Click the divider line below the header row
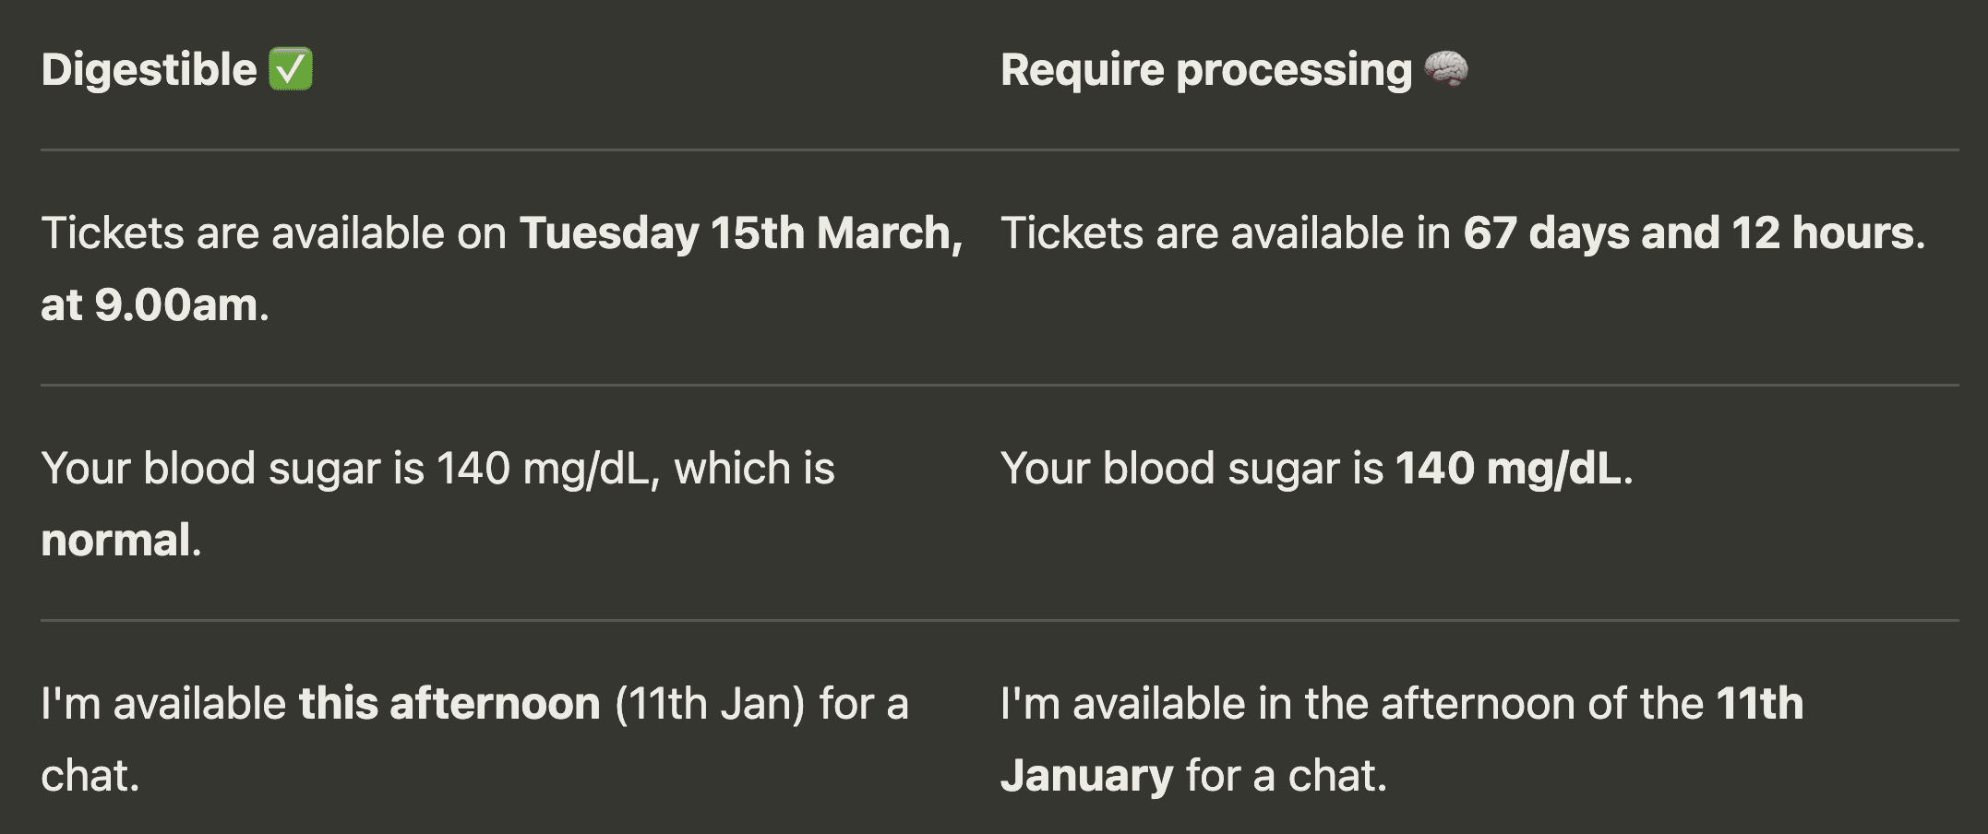This screenshot has height=834, width=1988. point(1000,149)
